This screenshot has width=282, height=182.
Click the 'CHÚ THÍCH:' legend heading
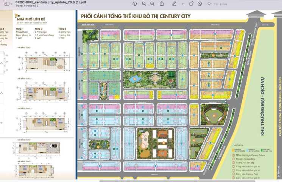pyautogui.click(x=238, y=146)
